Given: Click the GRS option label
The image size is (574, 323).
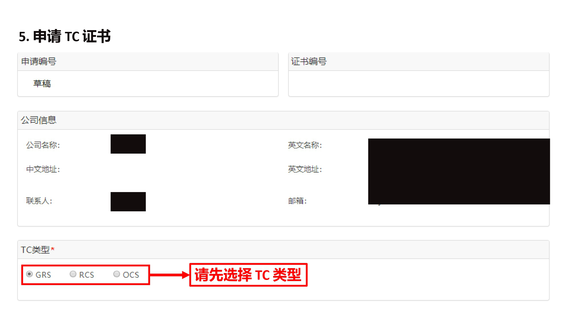Looking at the screenshot, I should click(x=43, y=275).
